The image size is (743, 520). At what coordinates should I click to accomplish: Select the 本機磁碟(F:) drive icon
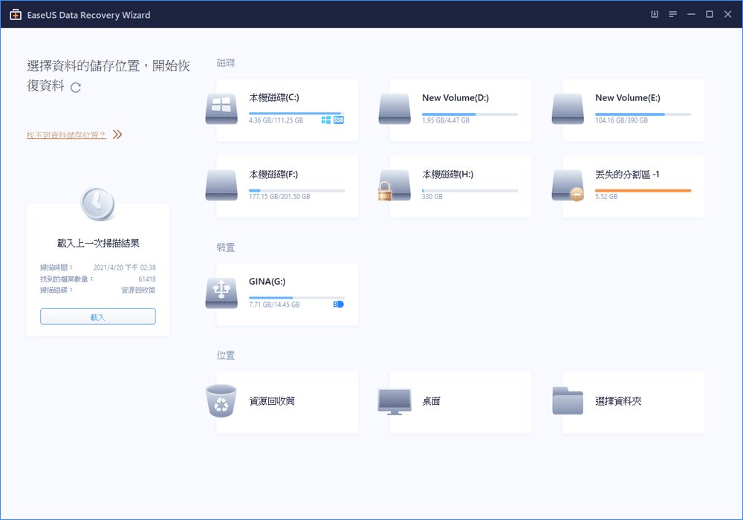tap(221, 185)
